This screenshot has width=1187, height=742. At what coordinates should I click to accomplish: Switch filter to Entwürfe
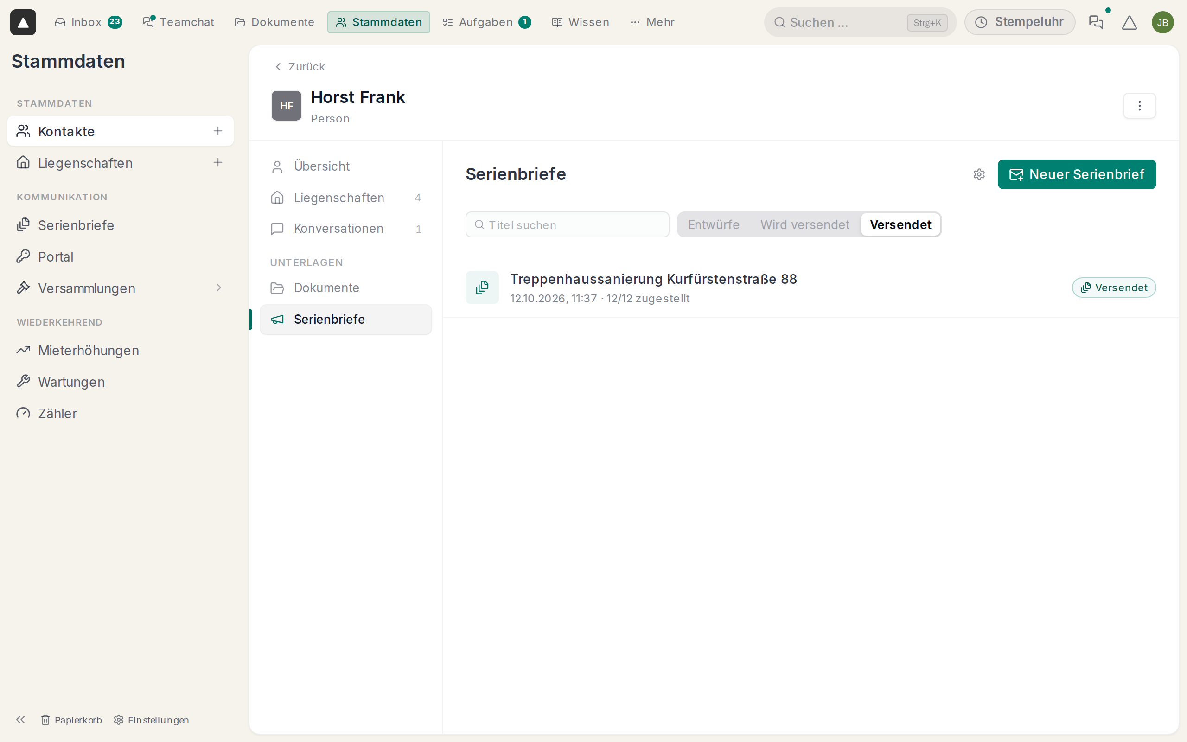(714, 224)
